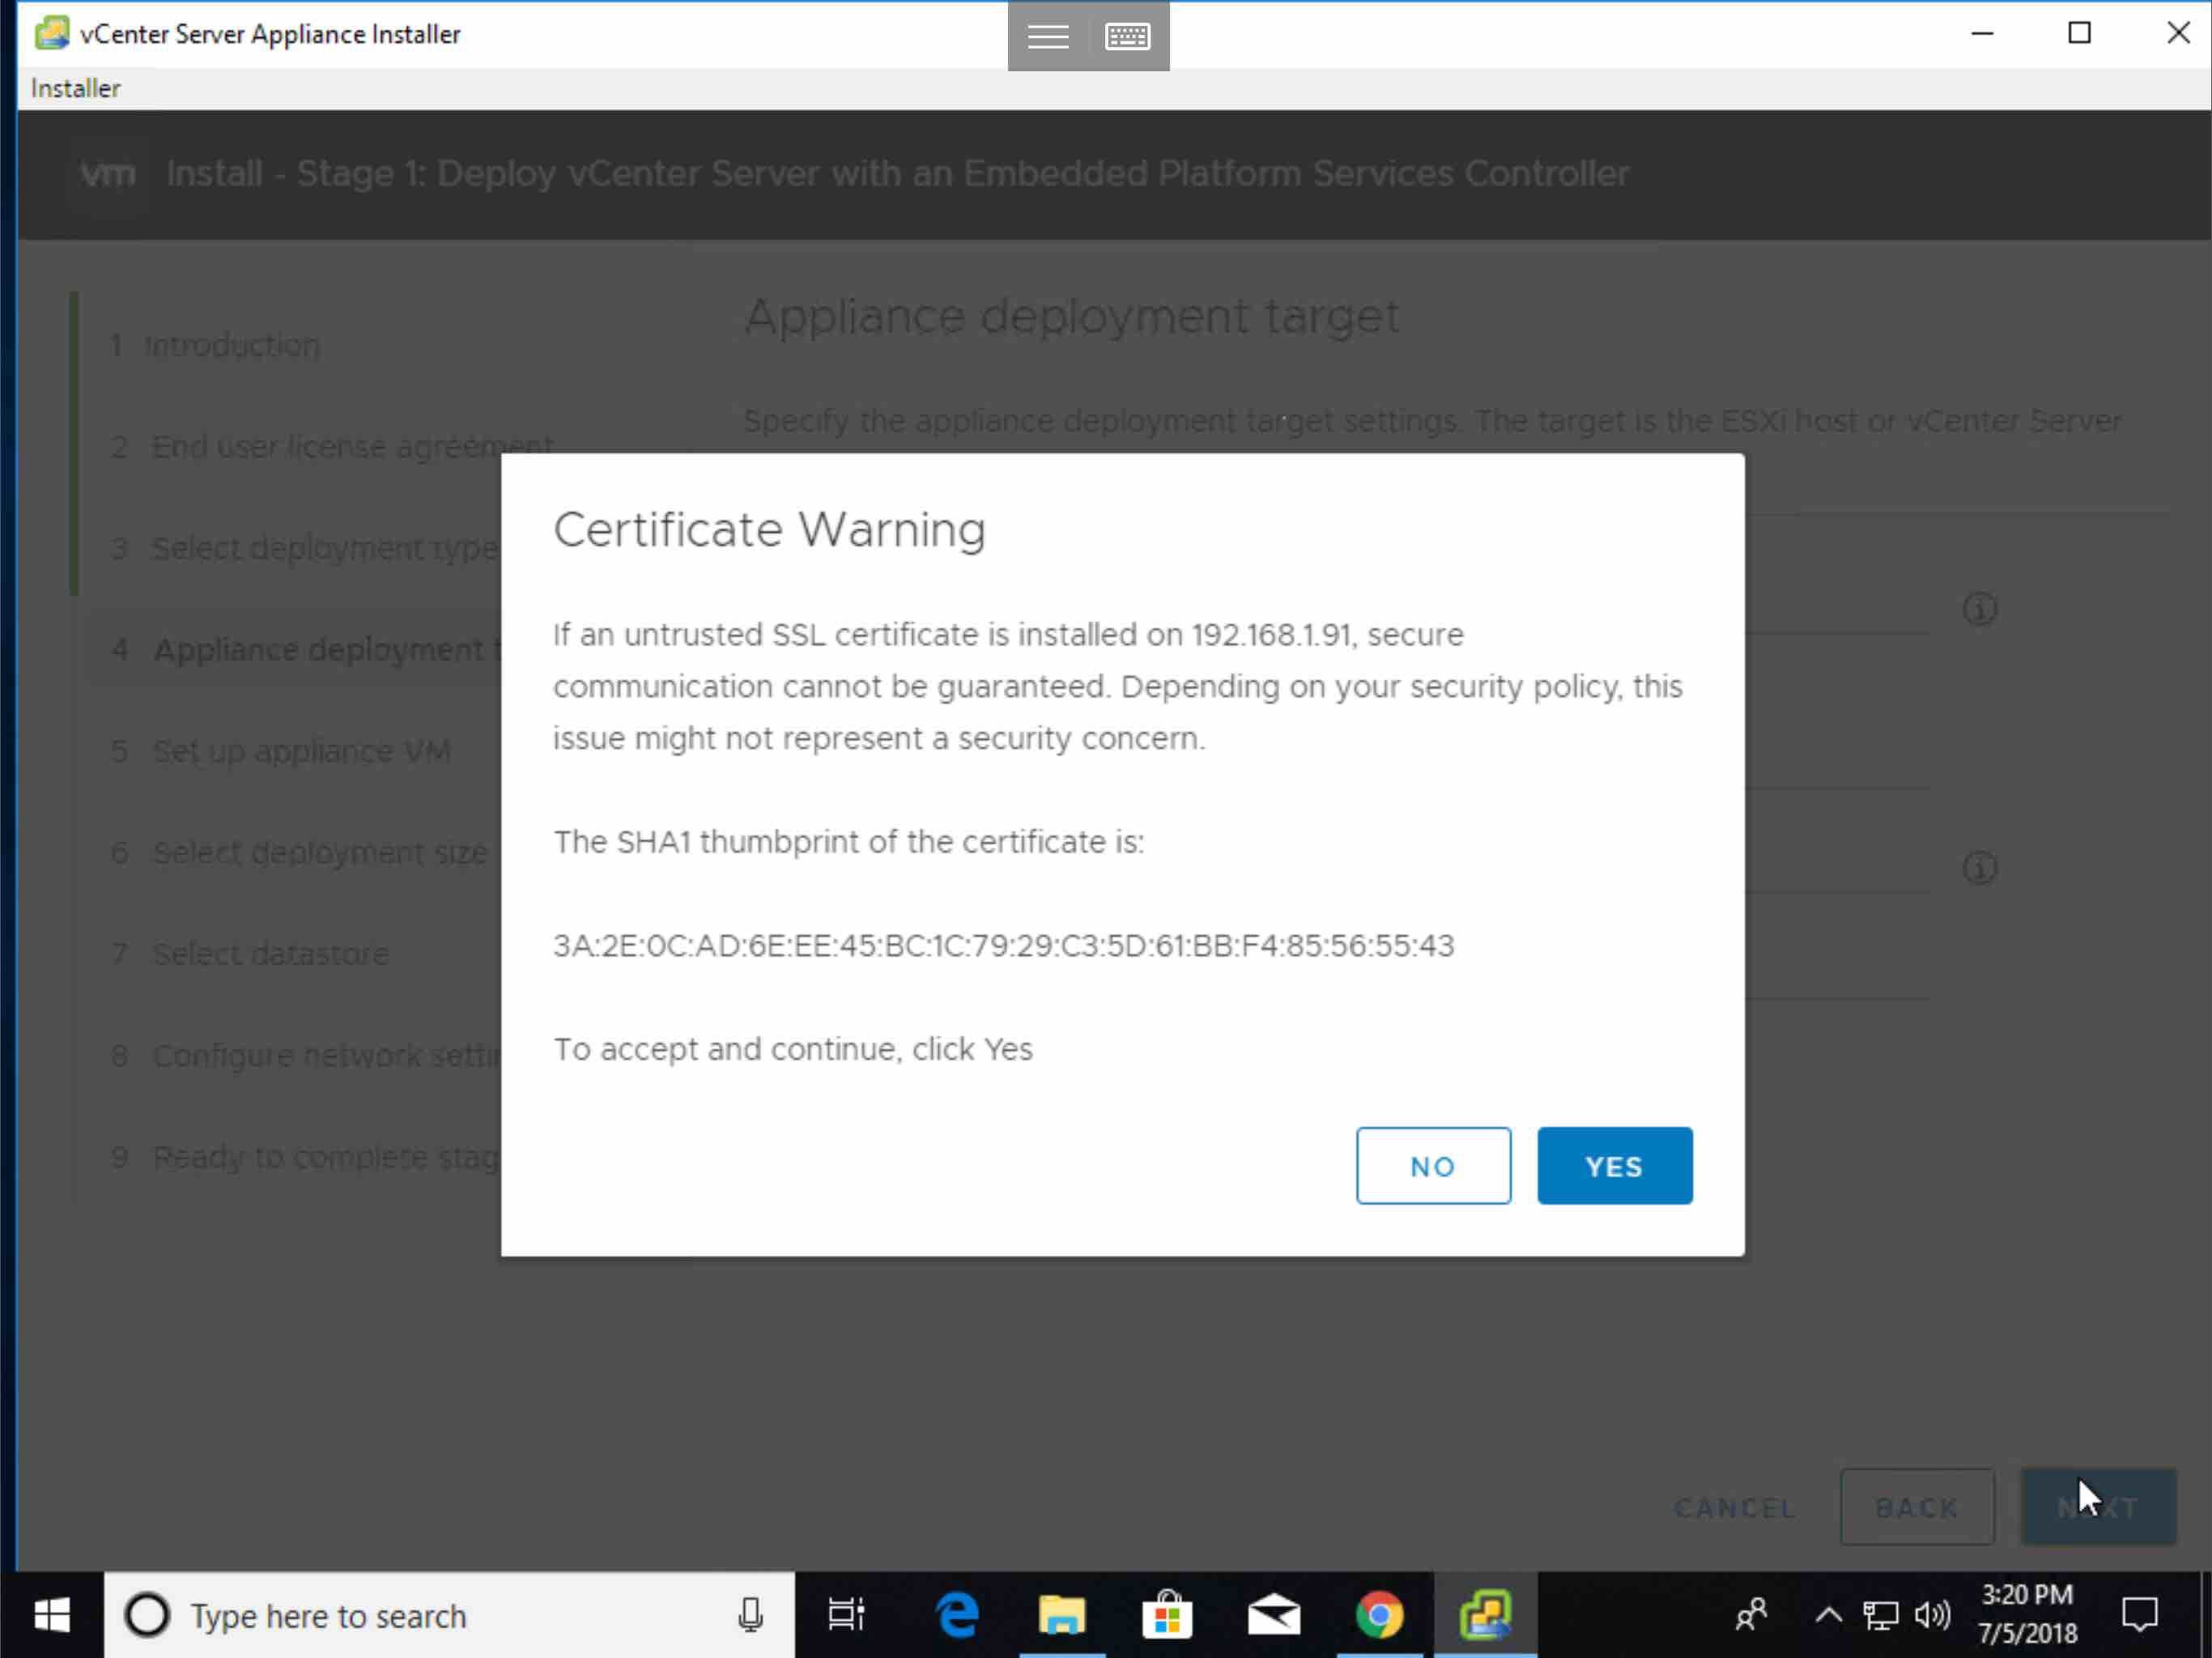This screenshot has height=1658, width=2212.
Task: Click the clock showing 3:20 PM
Action: (2027, 1614)
